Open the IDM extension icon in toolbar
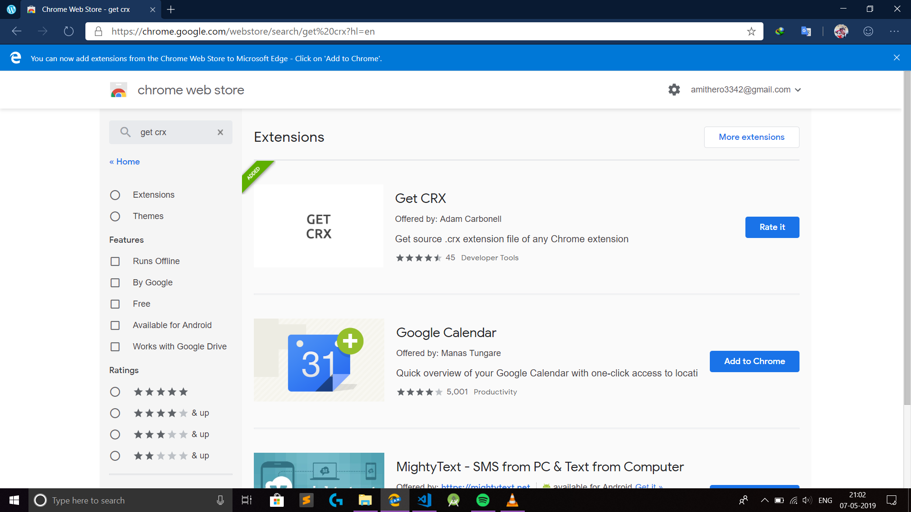 click(780, 31)
